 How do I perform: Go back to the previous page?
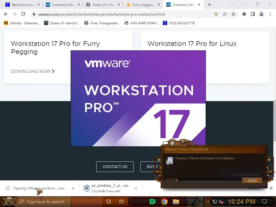click(x=6, y=14)
